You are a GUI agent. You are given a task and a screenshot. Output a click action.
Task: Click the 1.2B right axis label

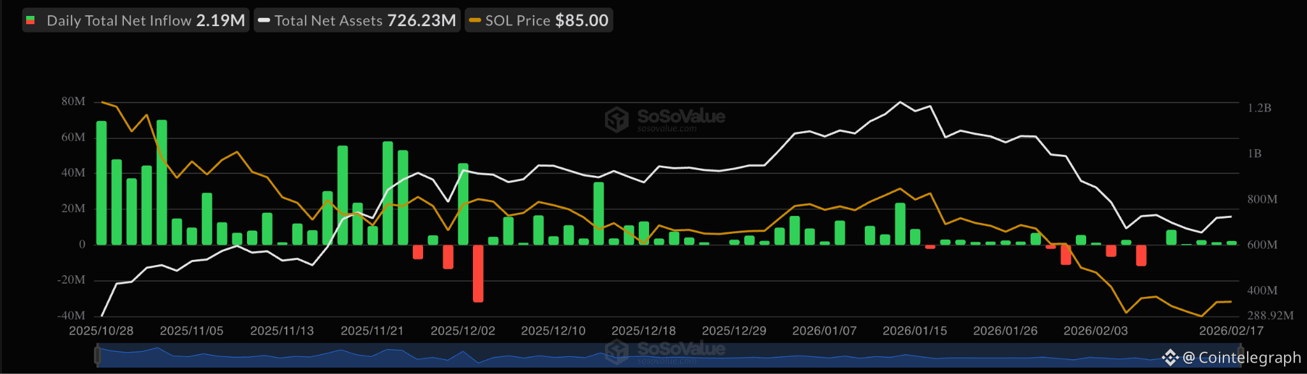[1259, 108]
